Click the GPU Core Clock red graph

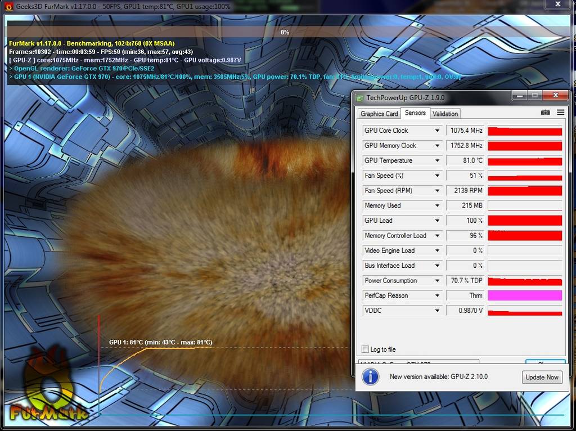525,131
